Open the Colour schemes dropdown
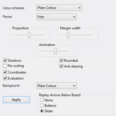The width and height of the screenshot is (116, 116). 59,7
